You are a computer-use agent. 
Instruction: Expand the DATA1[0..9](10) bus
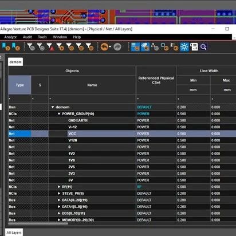[59, 207]
